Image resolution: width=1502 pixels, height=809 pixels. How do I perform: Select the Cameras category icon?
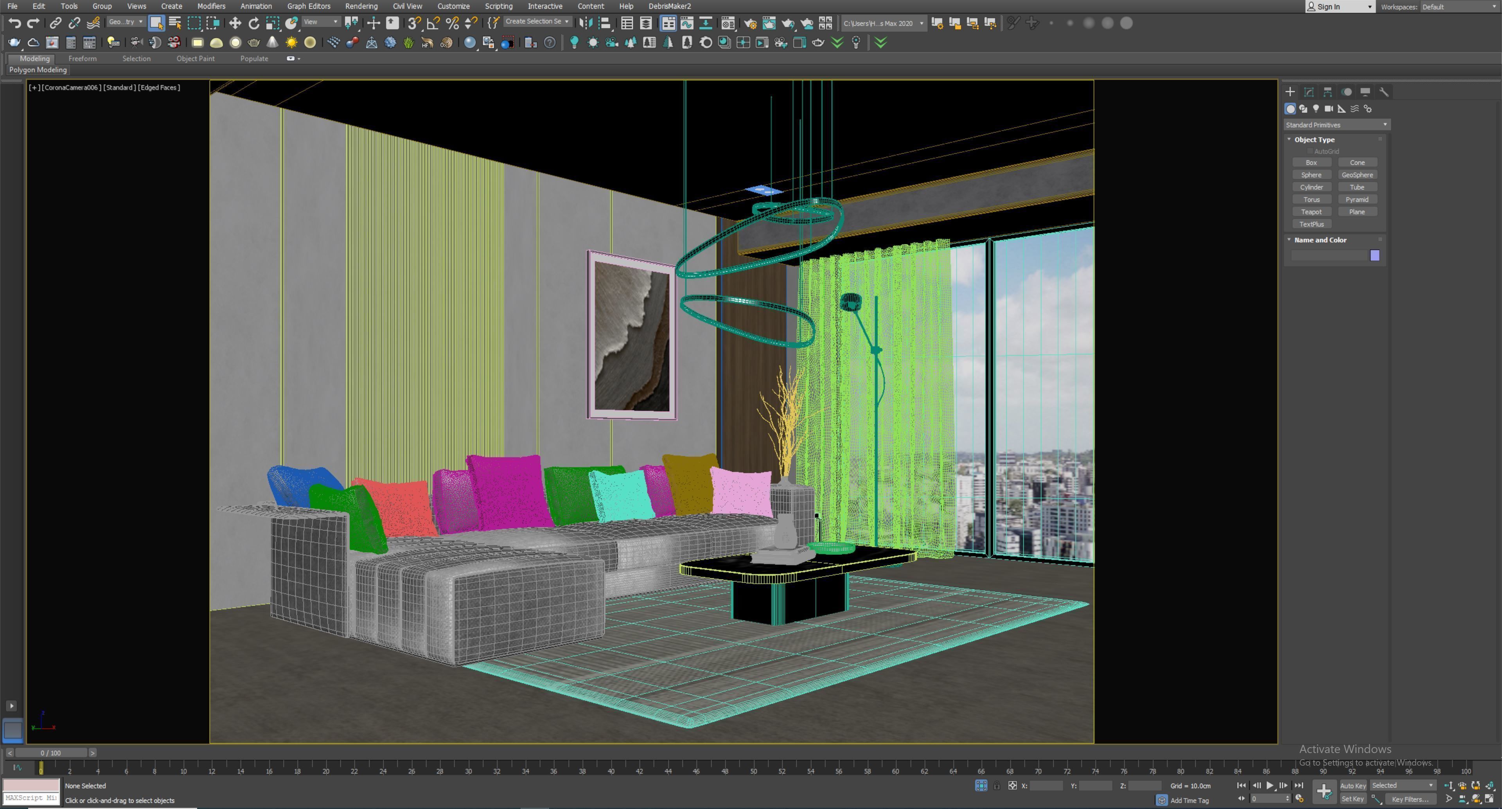click(x=1329, y=108)
